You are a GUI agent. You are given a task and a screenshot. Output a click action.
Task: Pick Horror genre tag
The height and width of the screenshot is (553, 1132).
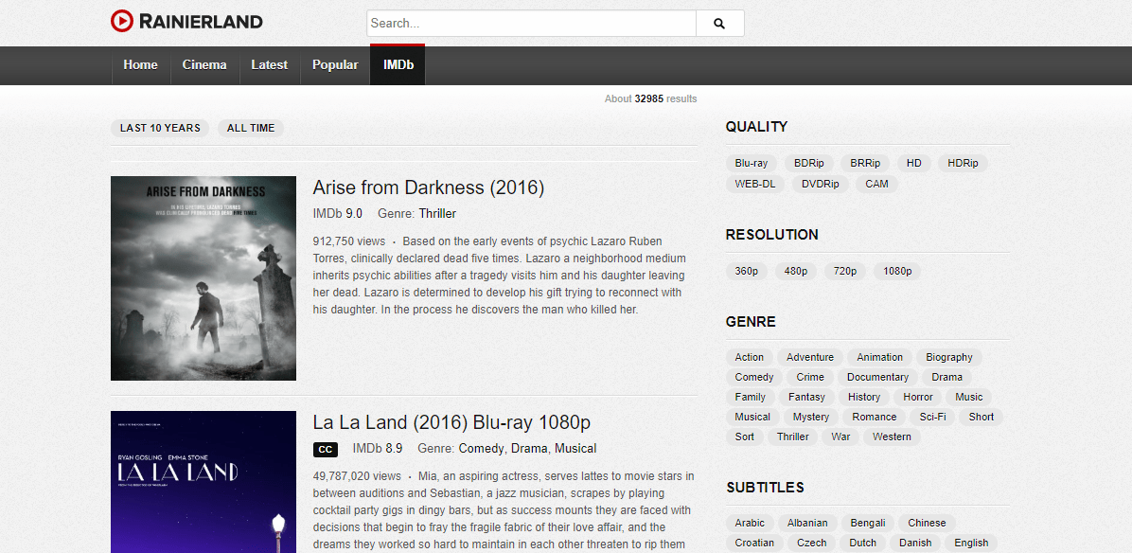pyautogui.click(x=918, y=397)
